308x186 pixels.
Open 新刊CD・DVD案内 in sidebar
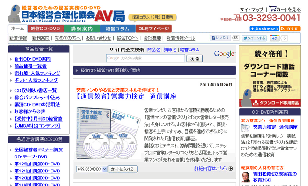(x=32, y=59)
